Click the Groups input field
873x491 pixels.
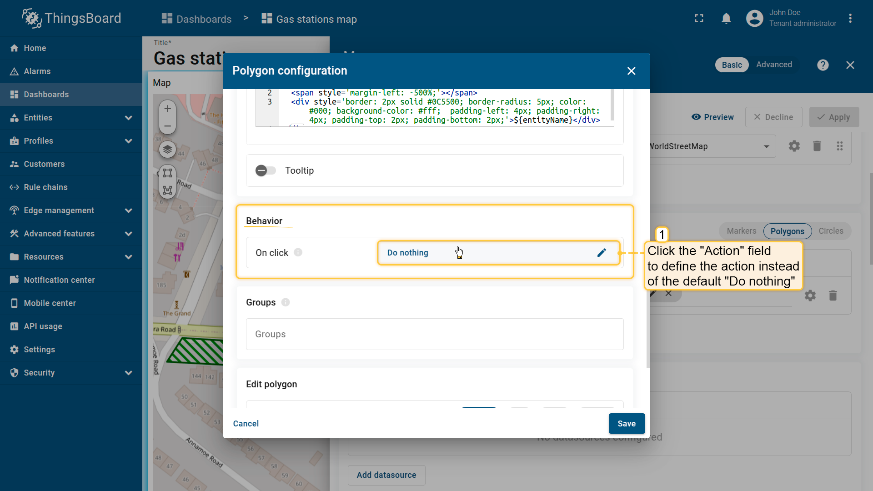click(x=434, y=334)
